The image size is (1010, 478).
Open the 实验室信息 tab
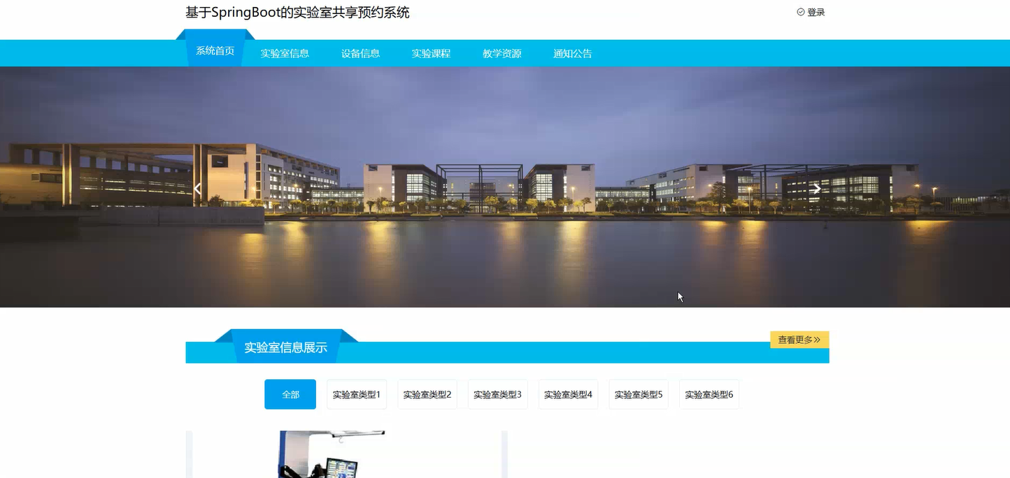point(284,52)
